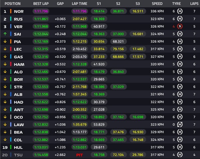This screenshot has width=200, height=159.
Task: Click the S2 time 37.162
Action: tap(118, 117)
